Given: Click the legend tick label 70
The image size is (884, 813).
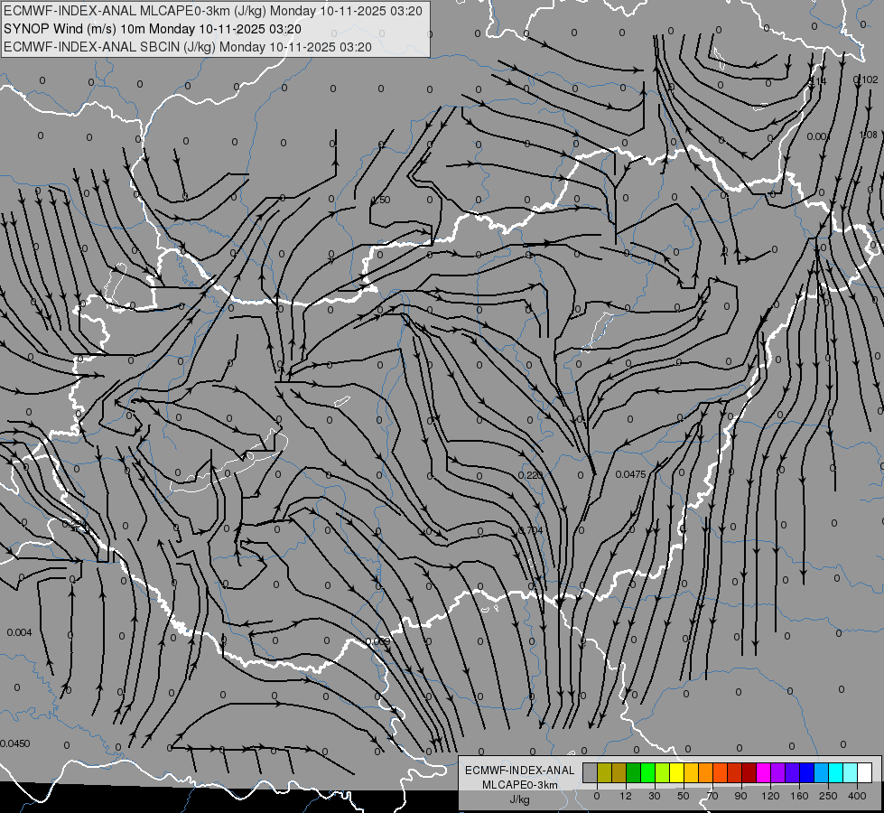Looking at the screenshot, I should [712, 796].
